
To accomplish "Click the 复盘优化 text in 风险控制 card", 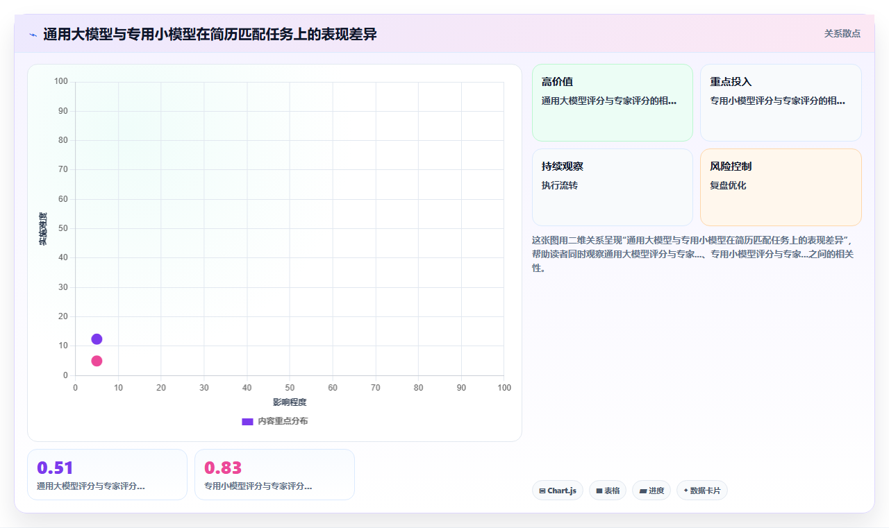I will [728, 185].
